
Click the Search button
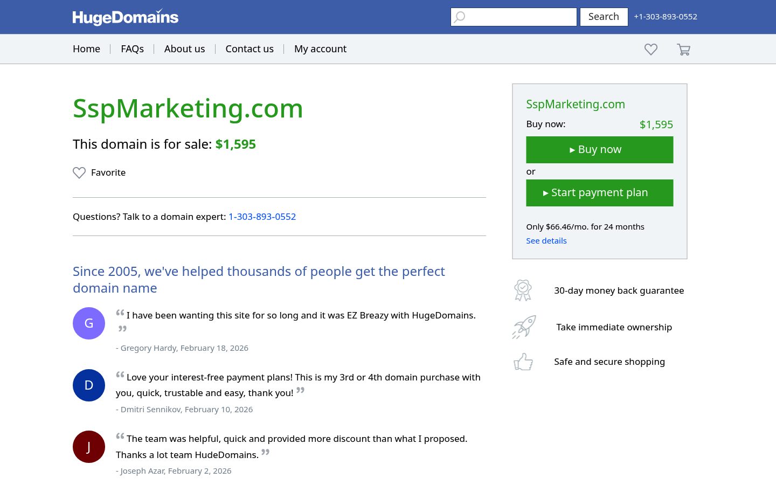click(x=604, y=17)
